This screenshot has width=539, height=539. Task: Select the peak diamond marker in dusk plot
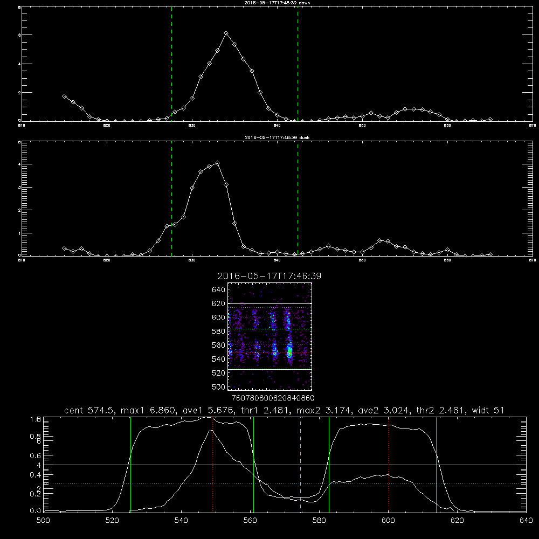(217, 163)
